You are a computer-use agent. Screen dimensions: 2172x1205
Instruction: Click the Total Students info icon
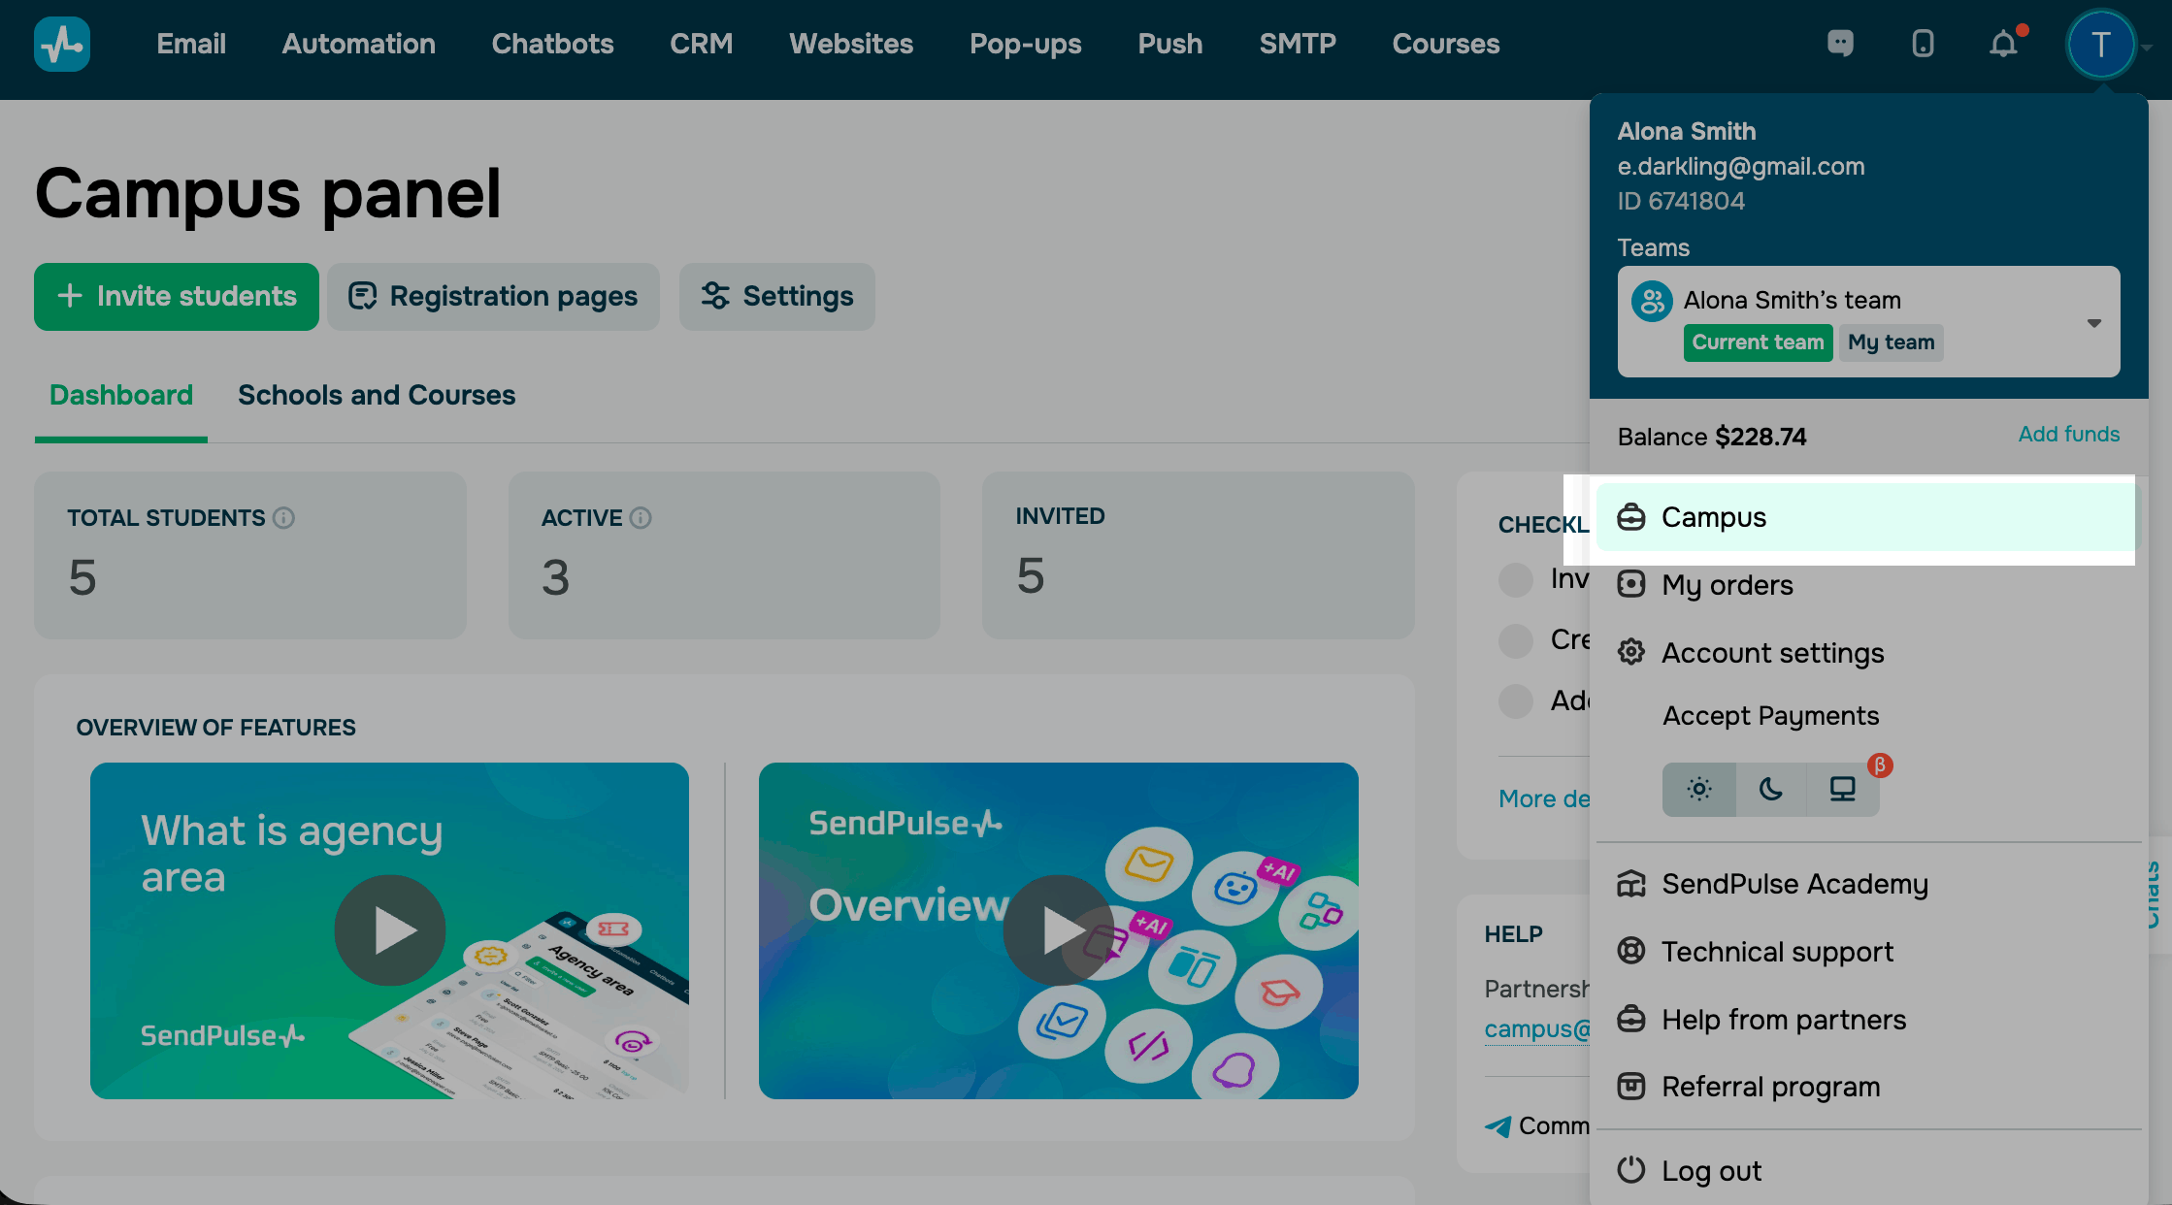coord(283,518)
